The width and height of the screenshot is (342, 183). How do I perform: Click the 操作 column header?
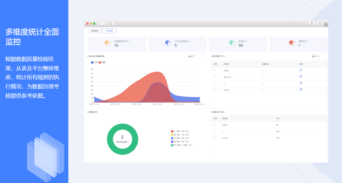pos(301,64)
